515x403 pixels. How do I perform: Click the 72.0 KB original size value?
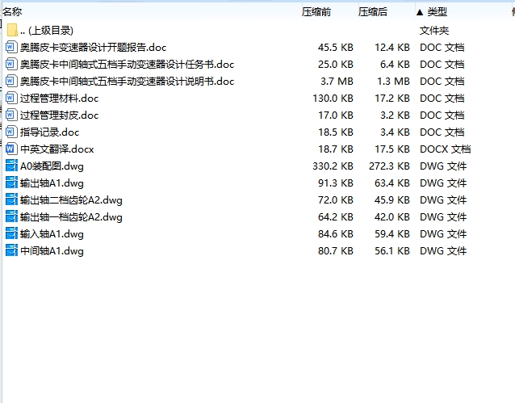tap(335, 200)
